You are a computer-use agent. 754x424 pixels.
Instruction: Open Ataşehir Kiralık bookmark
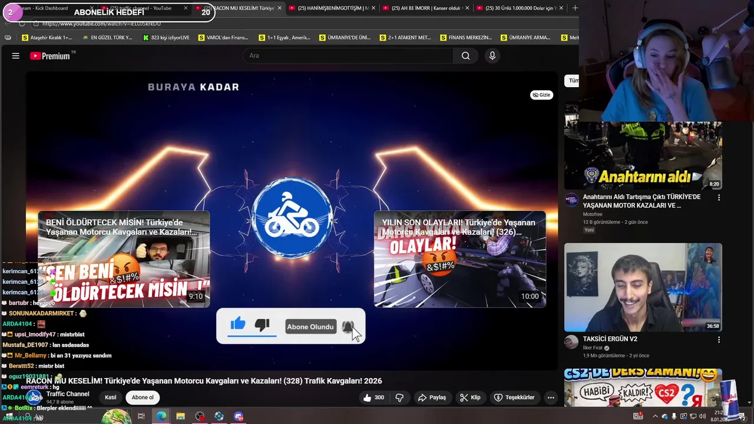[47, 38]
